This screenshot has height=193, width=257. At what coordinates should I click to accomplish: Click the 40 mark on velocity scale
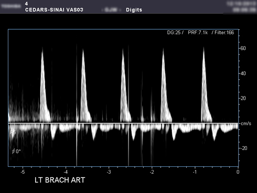tap(243, 73)
